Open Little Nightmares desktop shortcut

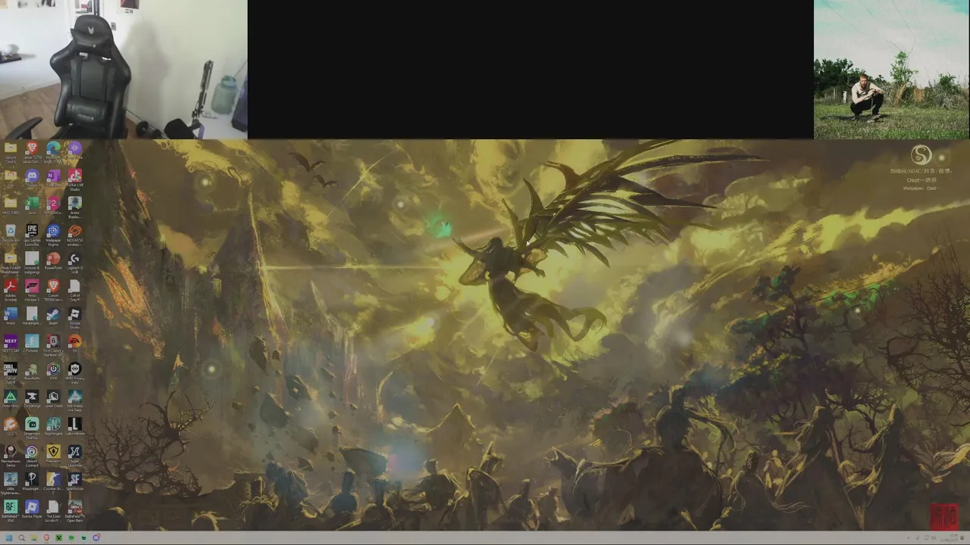point(11,484)
